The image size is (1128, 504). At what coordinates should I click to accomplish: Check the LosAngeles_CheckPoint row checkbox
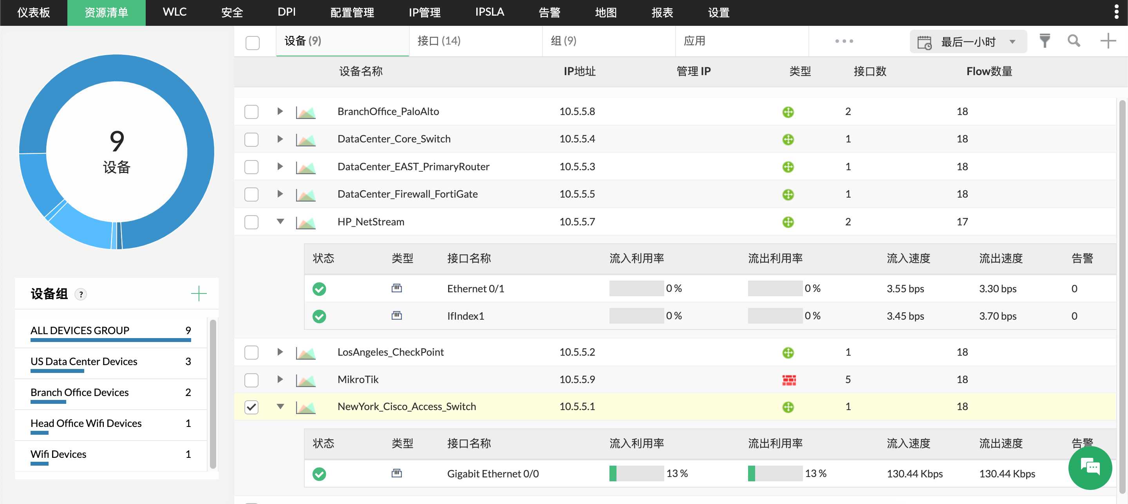pos(251,353)
